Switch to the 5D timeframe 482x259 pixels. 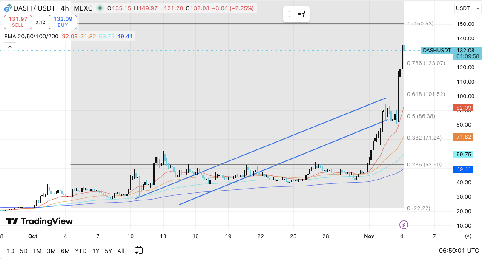click(24, 251)
